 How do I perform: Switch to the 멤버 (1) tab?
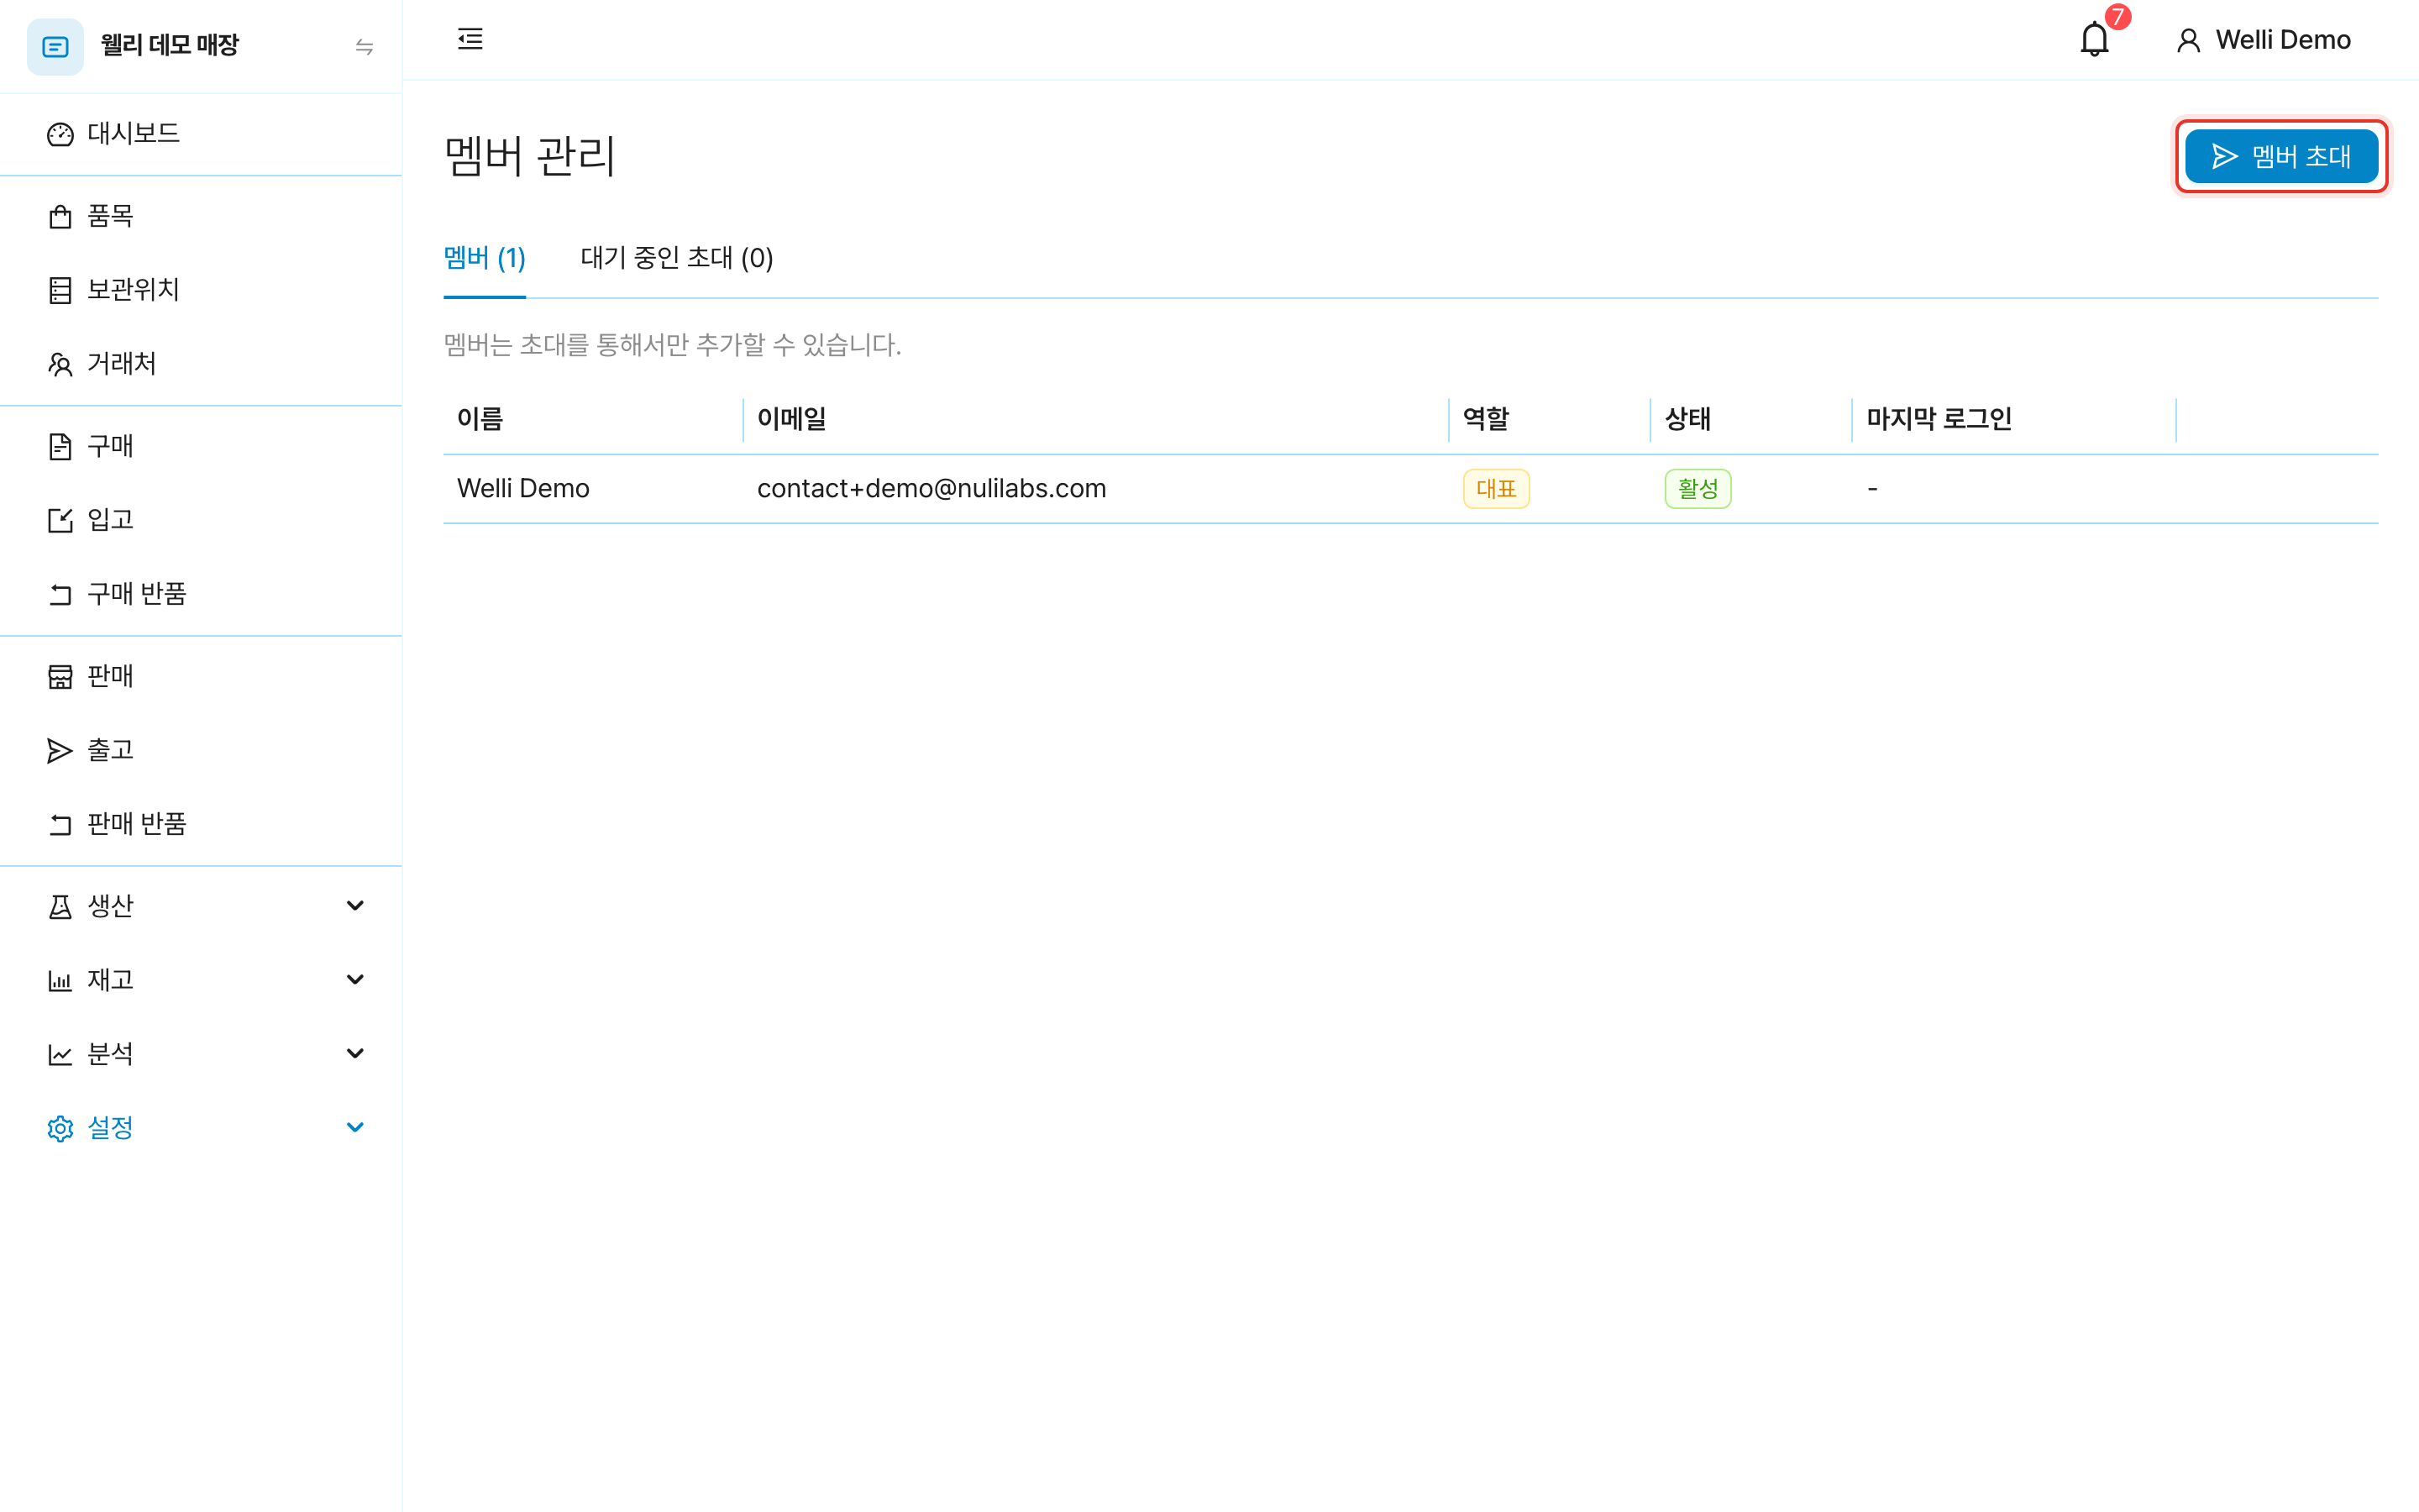(x=485, y=258)
